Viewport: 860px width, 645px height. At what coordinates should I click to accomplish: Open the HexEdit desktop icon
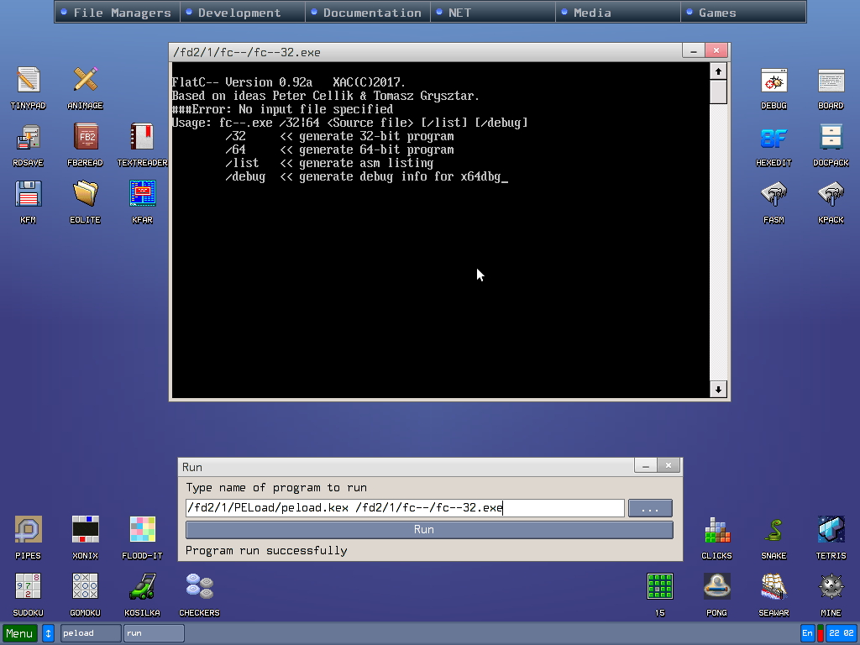coord(773,138)
